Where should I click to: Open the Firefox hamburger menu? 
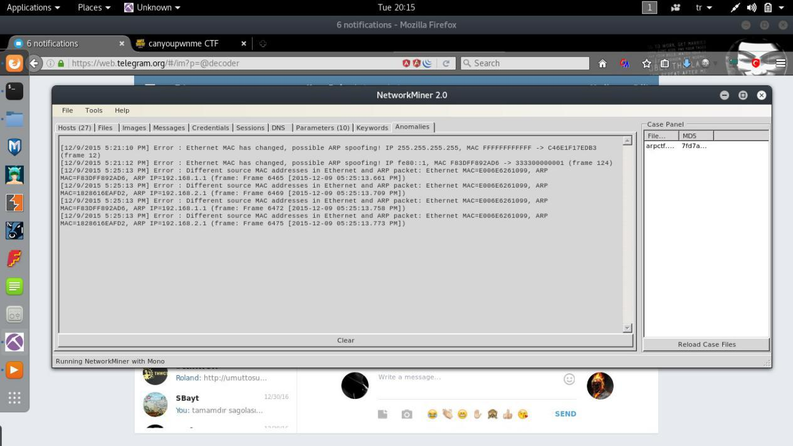click(780, 63)
